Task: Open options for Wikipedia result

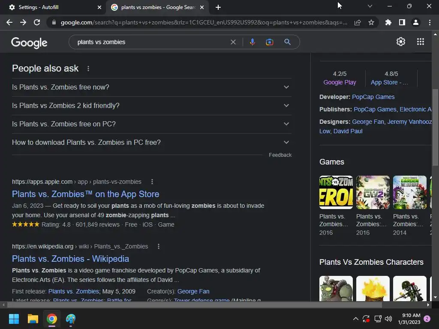Action: point(159,246)
